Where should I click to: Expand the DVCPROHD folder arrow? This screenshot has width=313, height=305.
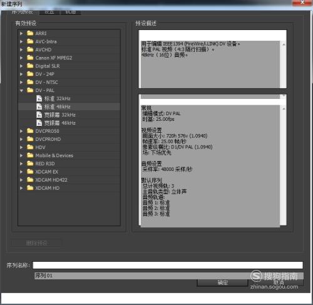click(x=21, y=139)
